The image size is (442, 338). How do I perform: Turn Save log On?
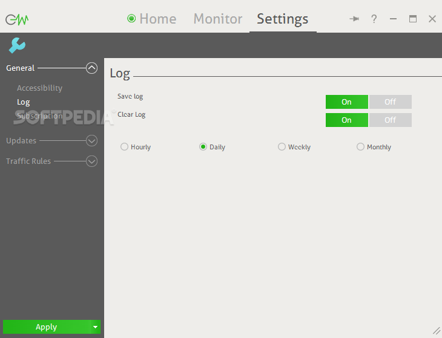click(347, 102)
